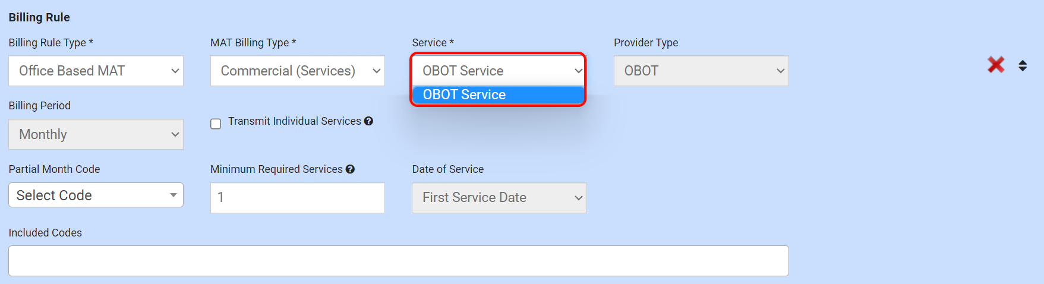Click the red X delete rule icon
The width and height of the screenshot is (1044, 284).
tap(996, 65)
